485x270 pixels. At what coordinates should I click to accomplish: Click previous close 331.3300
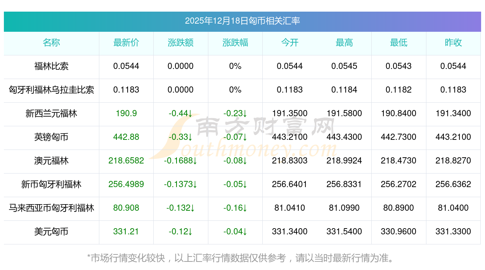pyautogui.click(x=453, y=232)
